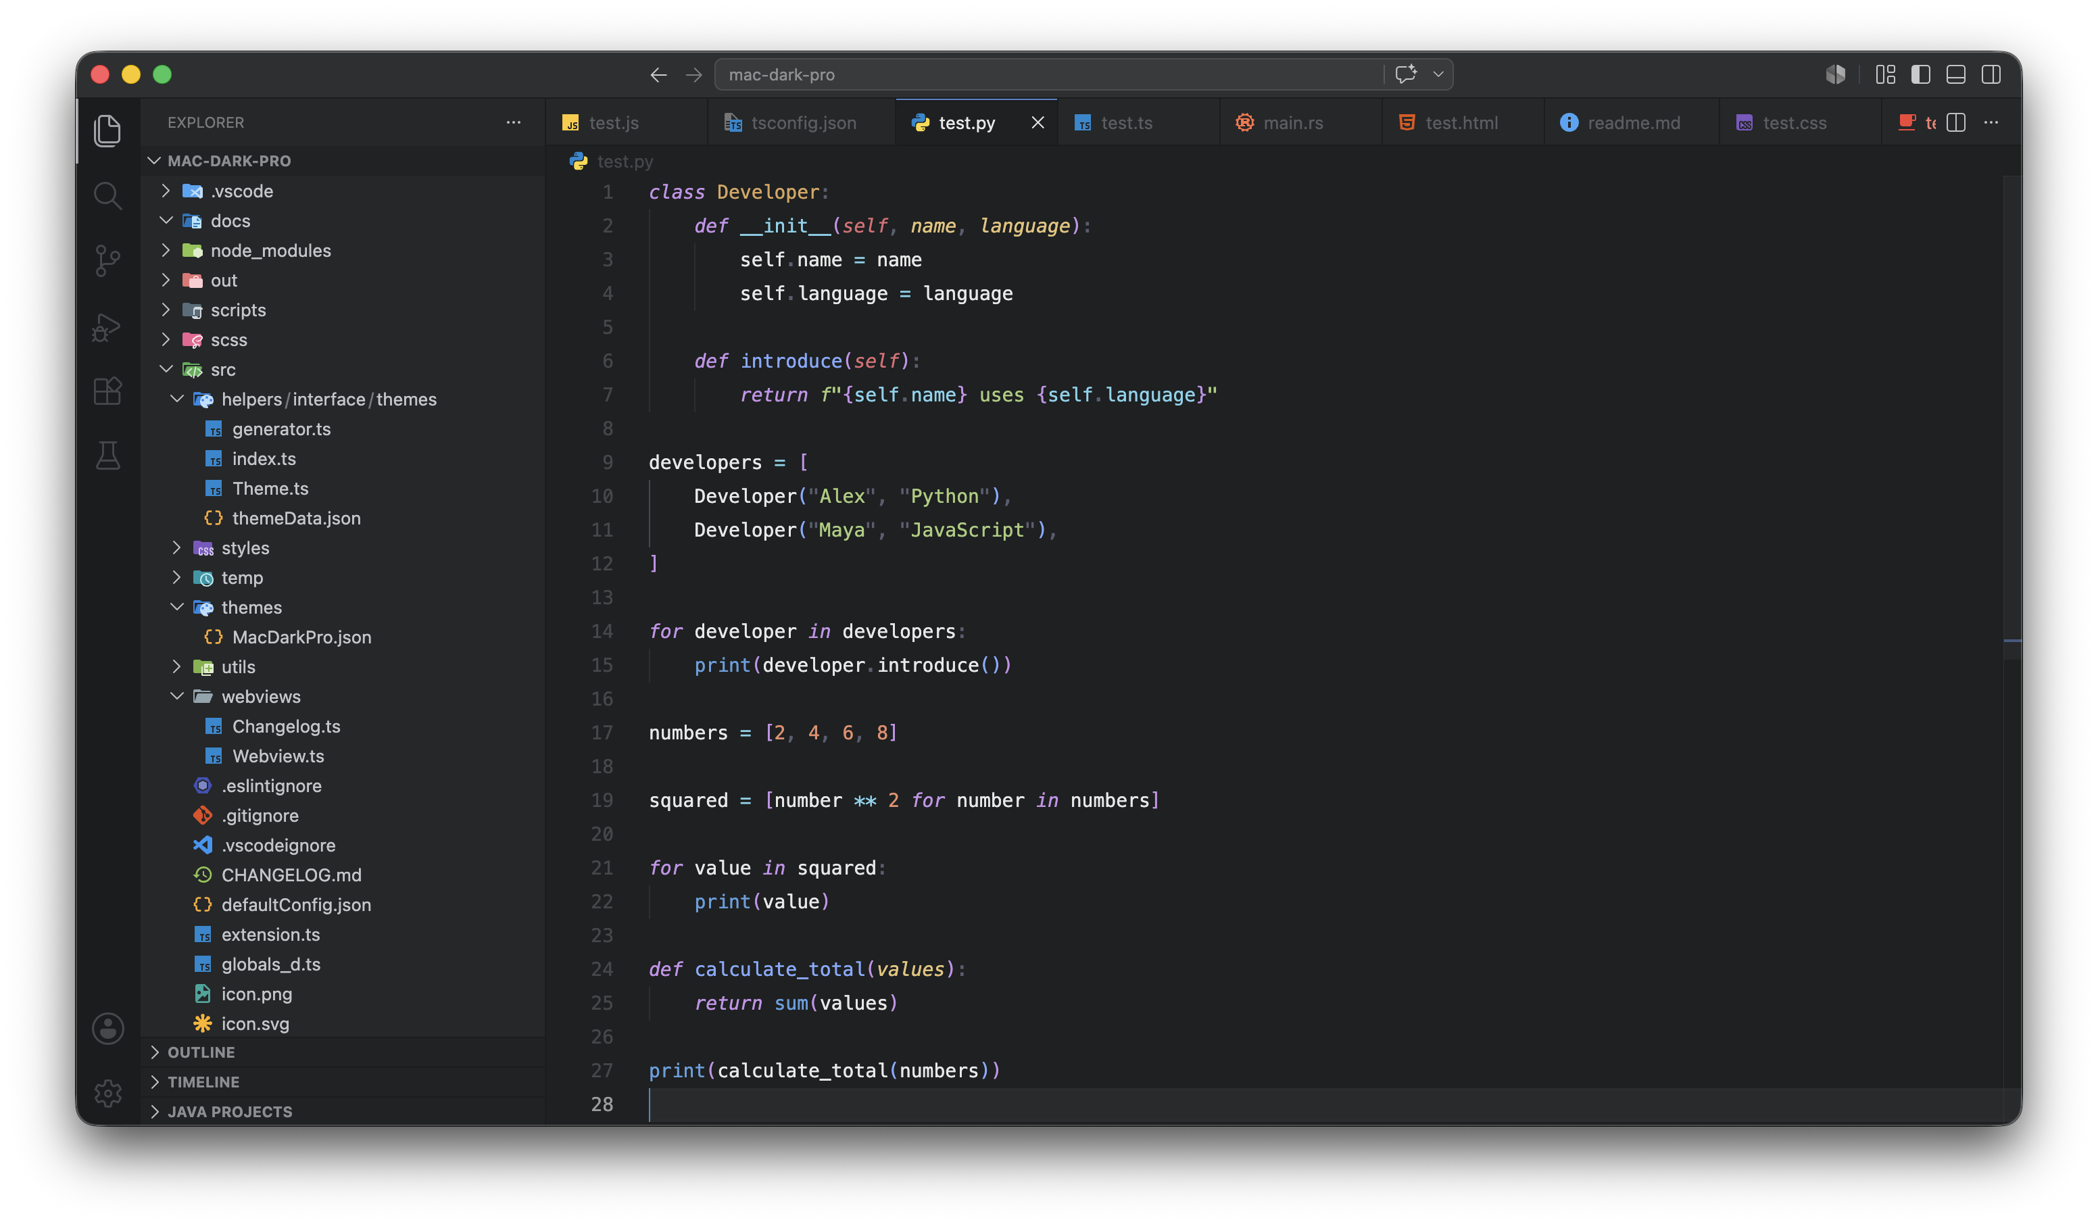Switch to the readme.md tab
2098x1226 pixels.
click(1631, 122)
